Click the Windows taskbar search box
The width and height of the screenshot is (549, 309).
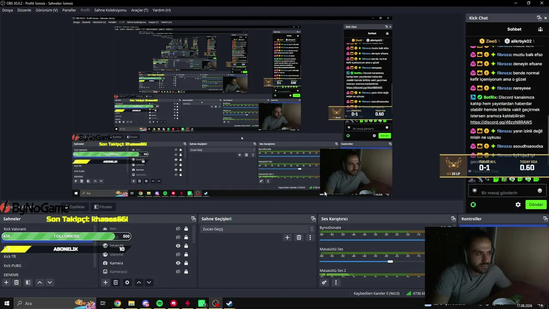56,303
